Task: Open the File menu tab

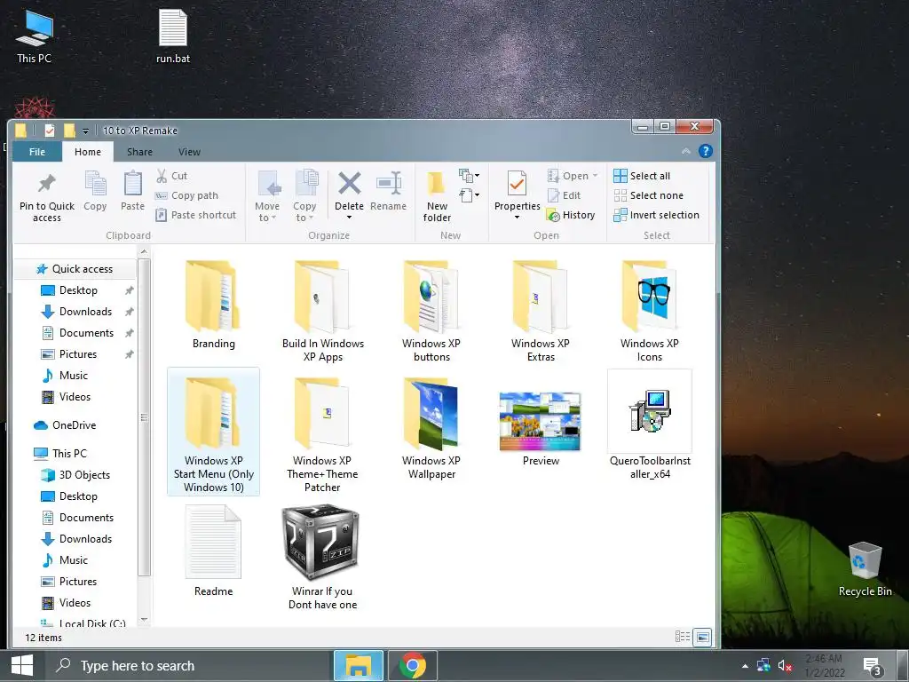Action: (37, 152)
